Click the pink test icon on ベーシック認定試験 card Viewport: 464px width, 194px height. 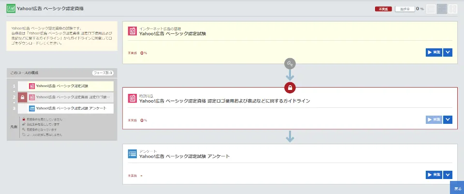[132, 31]
